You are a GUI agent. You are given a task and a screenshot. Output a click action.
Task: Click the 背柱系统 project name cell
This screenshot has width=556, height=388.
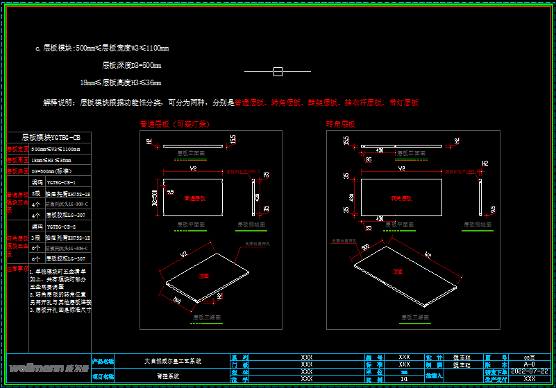coord(167,376)
